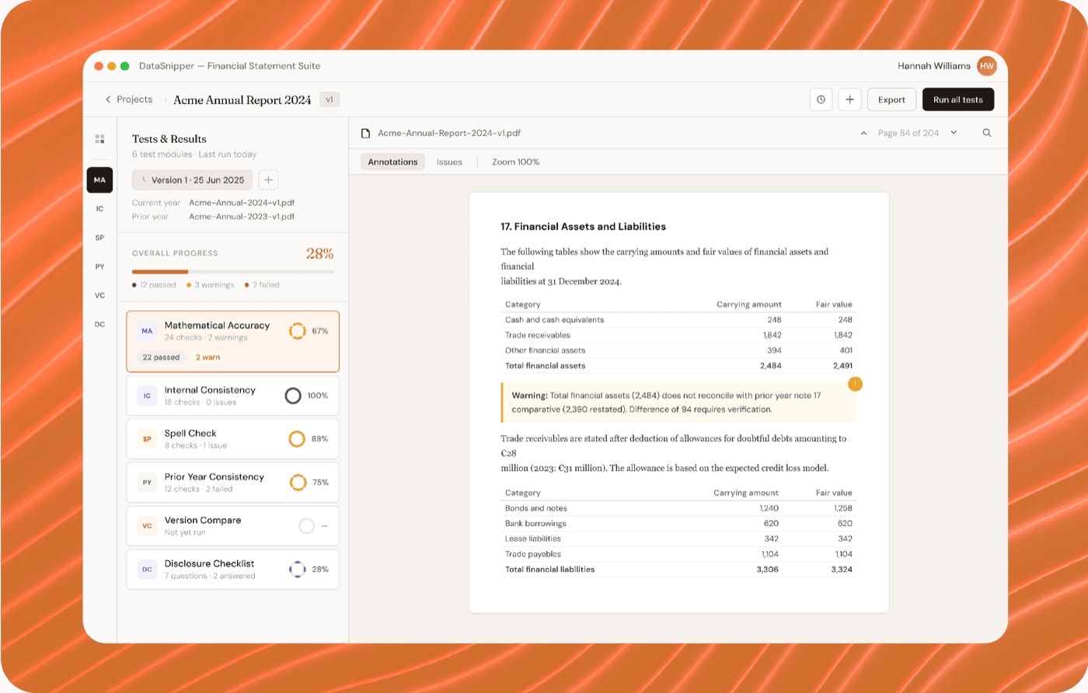Screen dimensions: 1088x693
Task: Open the dashboard grid icon in sidebar
Action: pos(99,139)
